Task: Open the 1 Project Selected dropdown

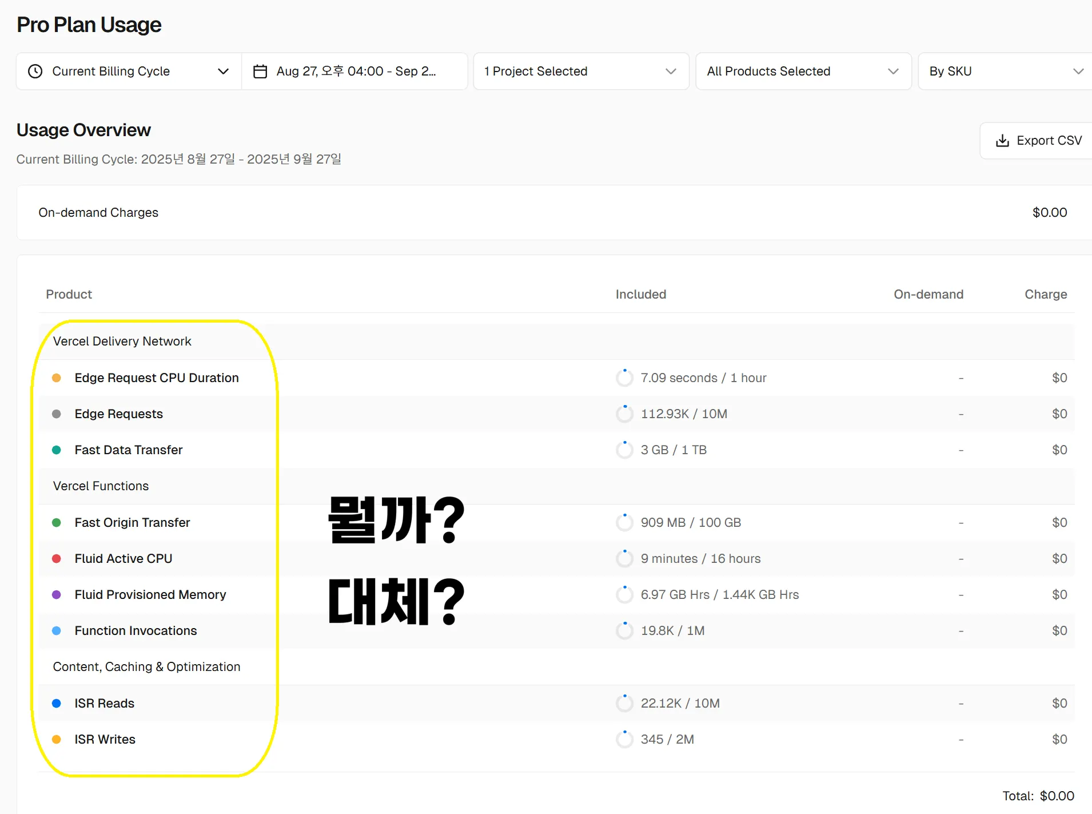Action: tap(581, 72)
